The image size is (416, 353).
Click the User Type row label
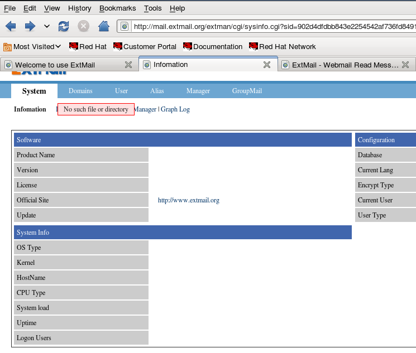click(385, 215)
